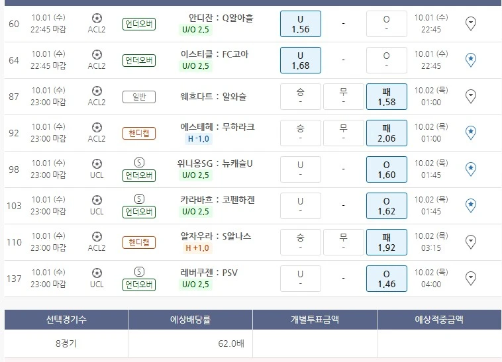
Task: Open the 카라바흐 : 코펜하겐 match name
Action: point(217,199)
